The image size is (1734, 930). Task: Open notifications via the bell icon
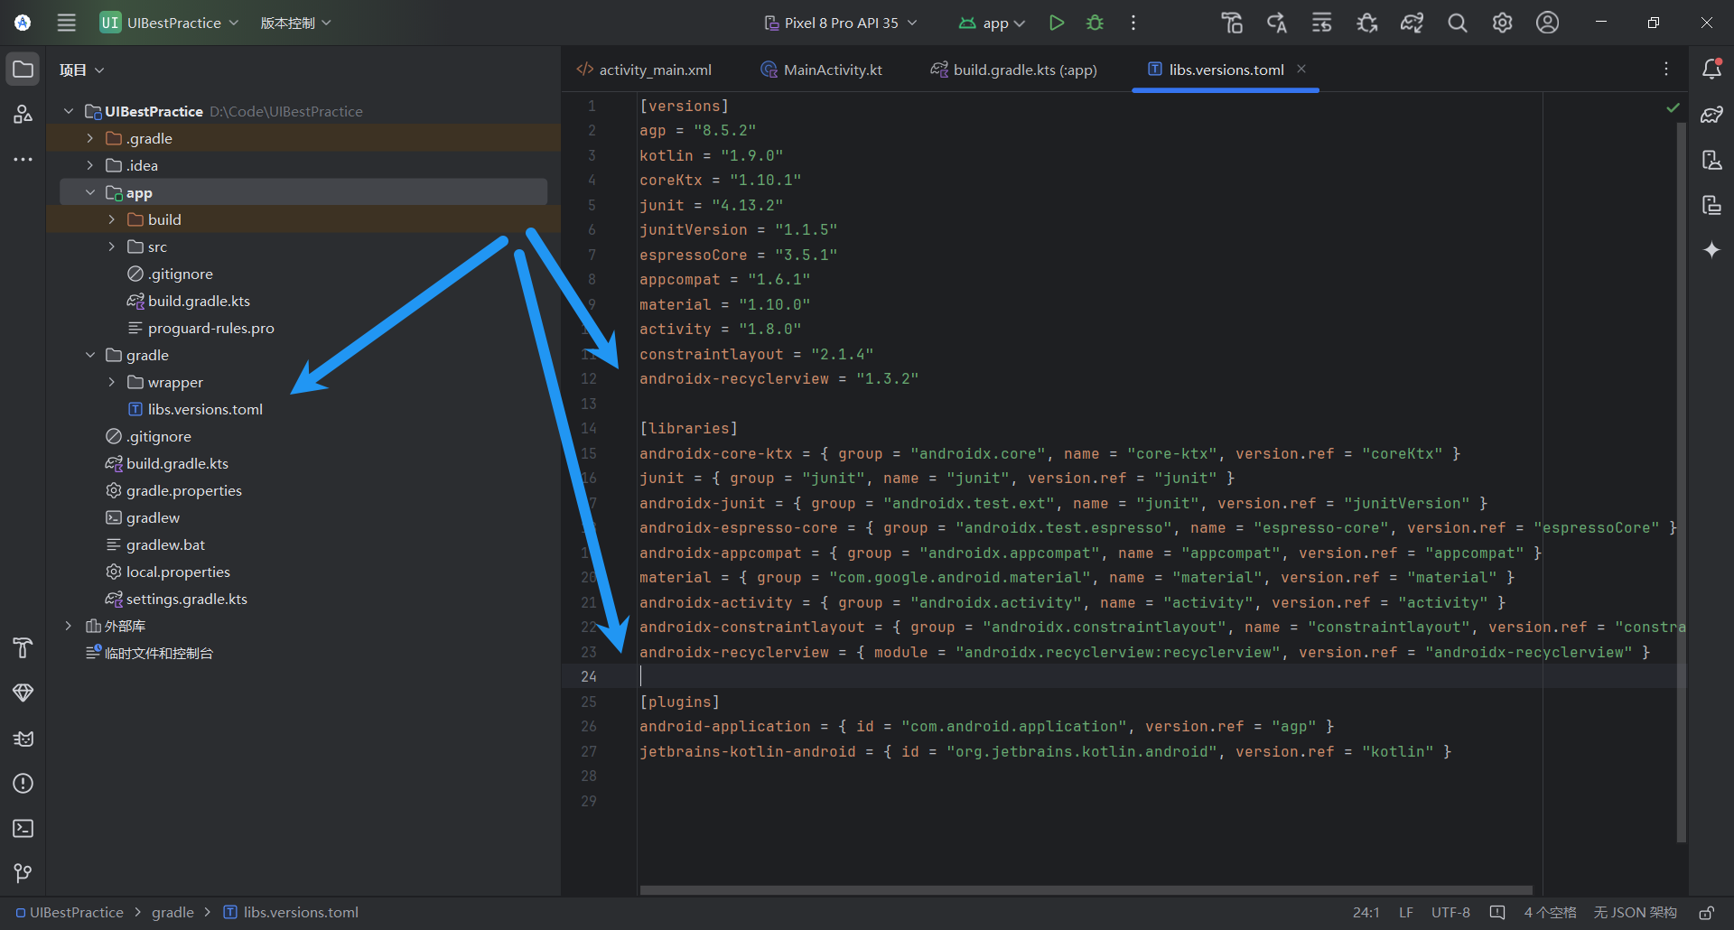[1711, 68]
